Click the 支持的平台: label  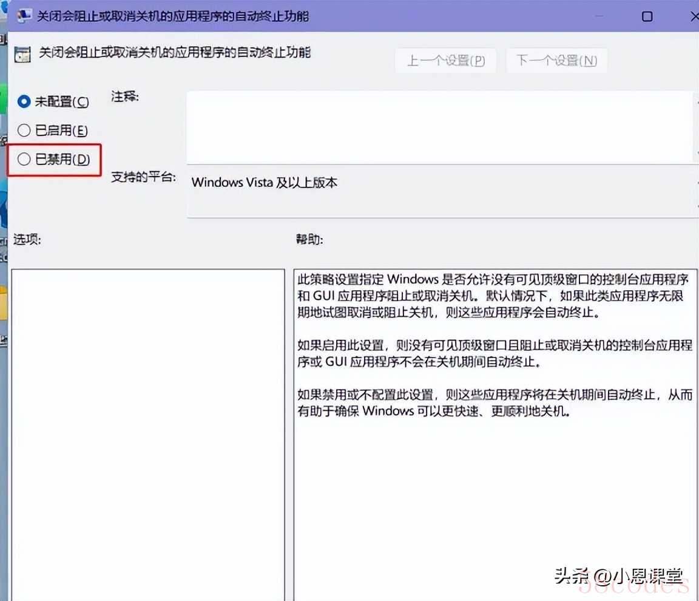[x=143, y=177]
